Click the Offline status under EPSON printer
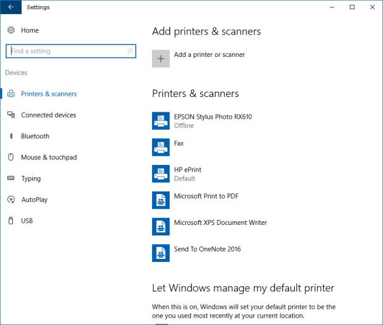383x325 pixels. click(x=183, y=125)
